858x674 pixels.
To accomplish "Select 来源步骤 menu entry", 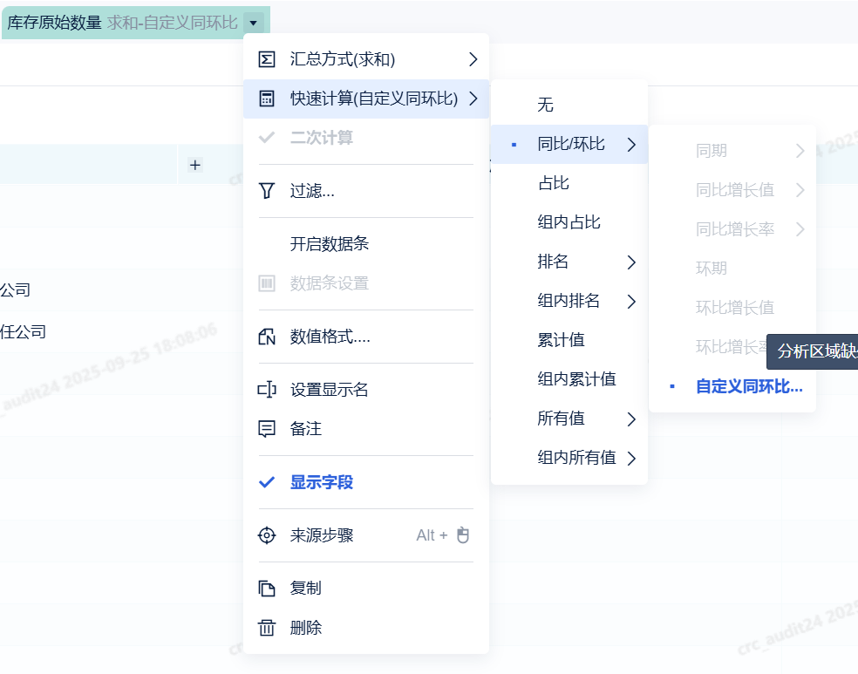I will click(366, 535).
